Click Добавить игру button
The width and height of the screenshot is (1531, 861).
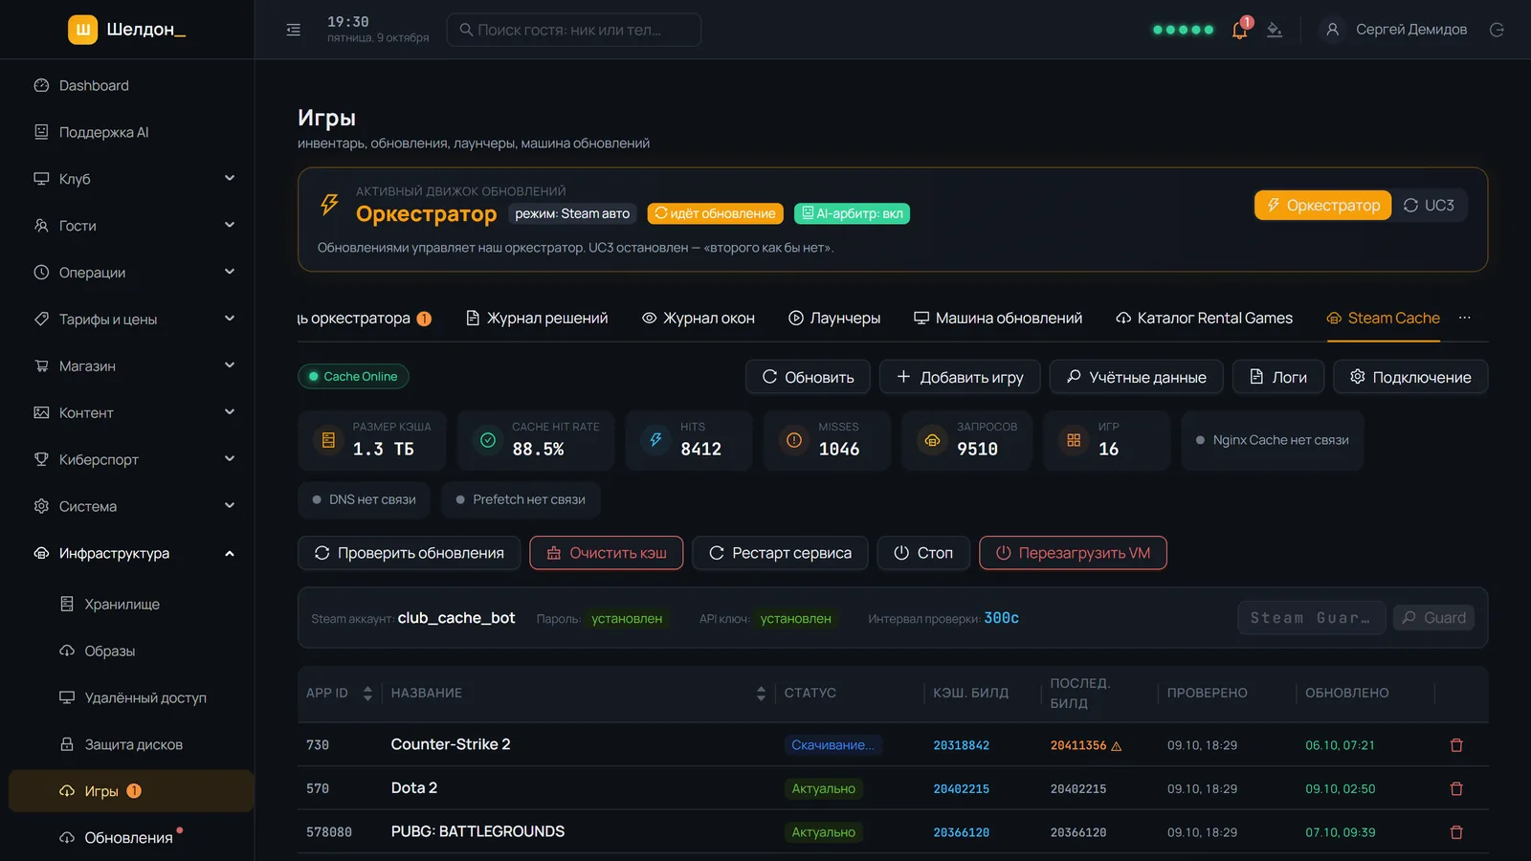(x=960, y=377)
